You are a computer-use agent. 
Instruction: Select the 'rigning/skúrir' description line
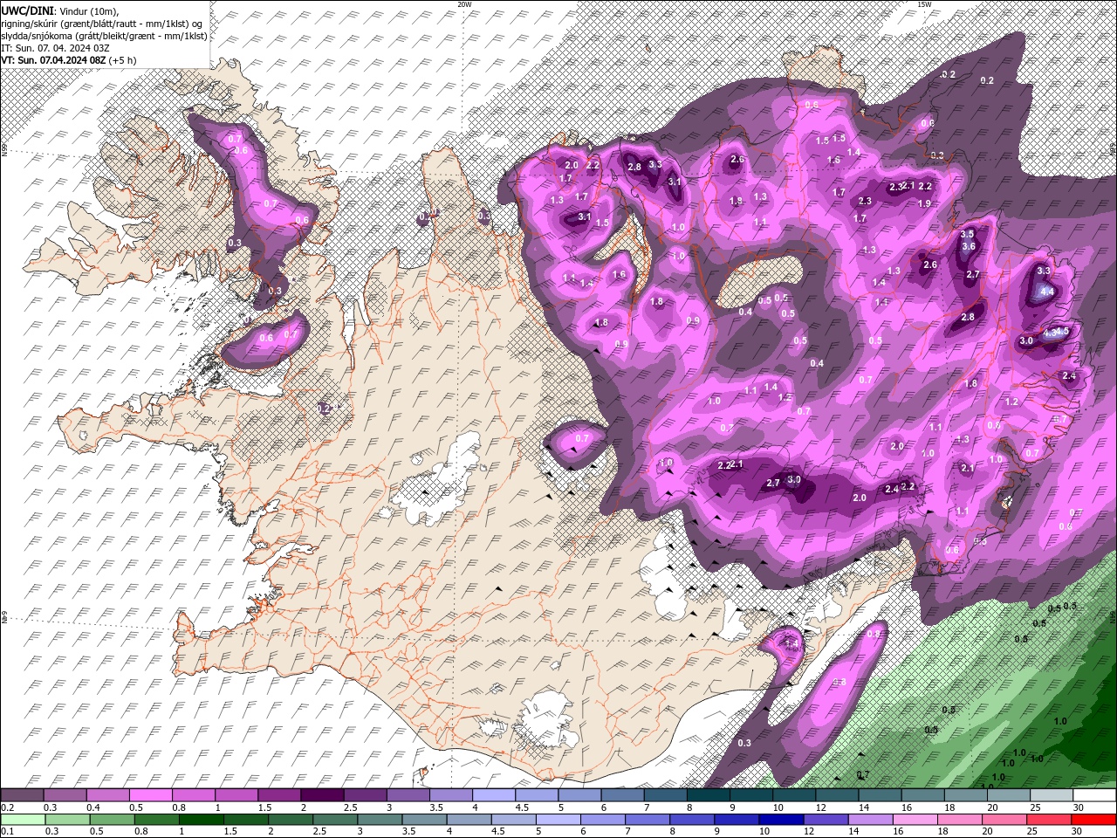[x=102, y=24]
